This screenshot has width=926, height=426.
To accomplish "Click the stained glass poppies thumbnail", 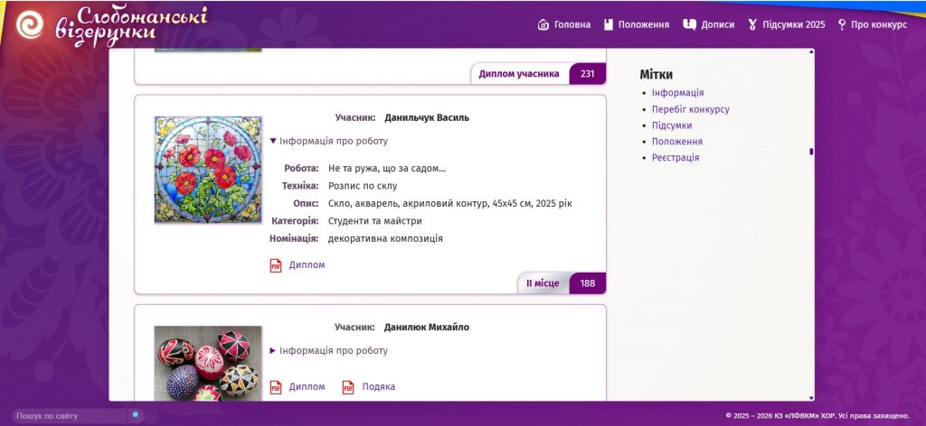I will coord(207,170).
